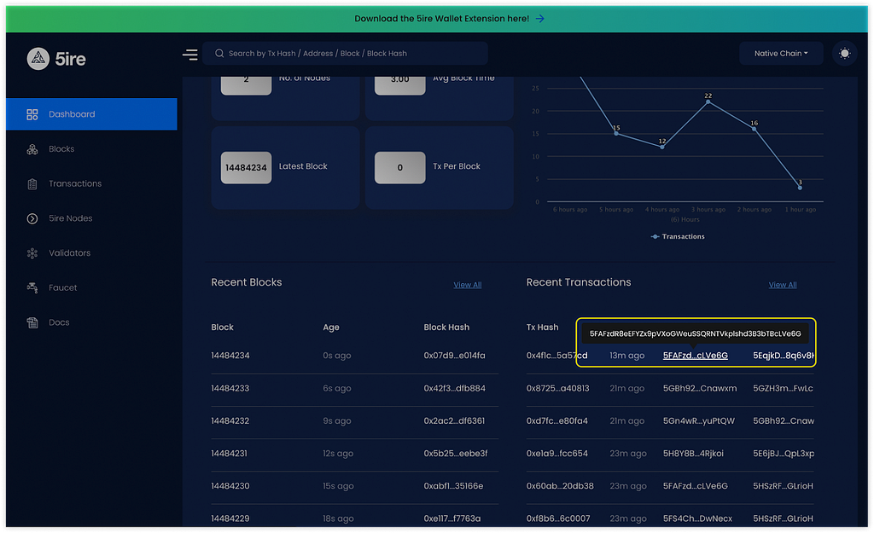Click the Blocks cubes icon
This screenshot has height=533, width=874.
point(32,149)
